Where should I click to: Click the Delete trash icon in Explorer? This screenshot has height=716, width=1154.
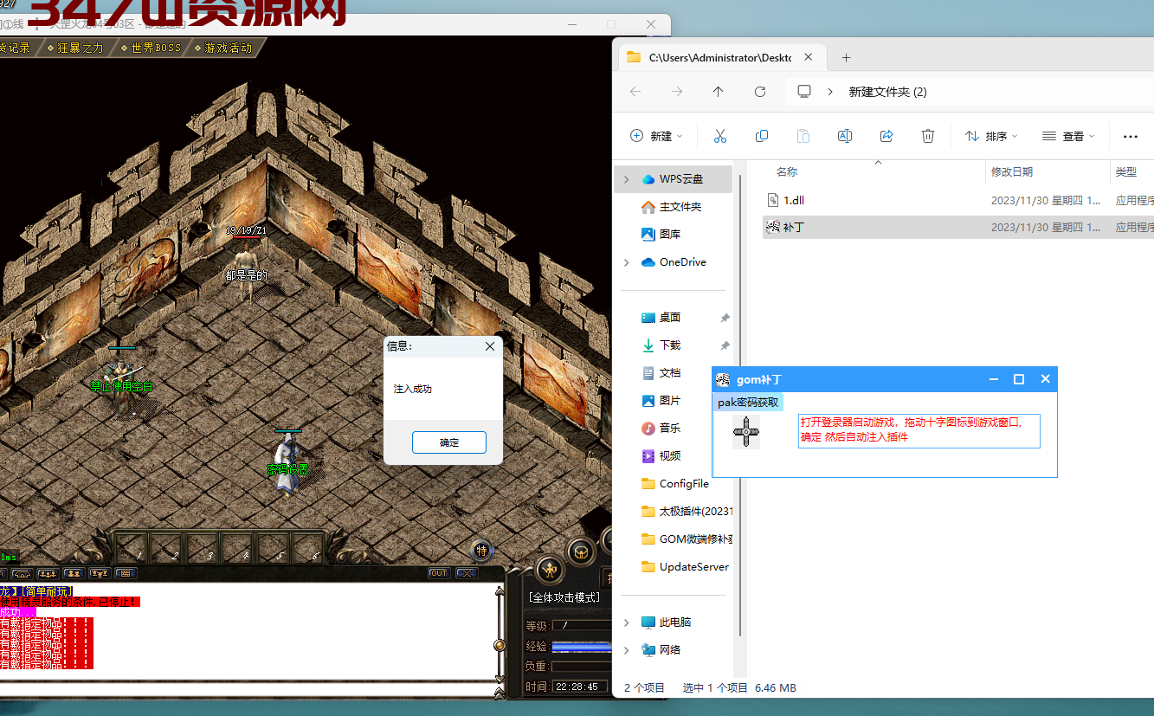point(928,136)
